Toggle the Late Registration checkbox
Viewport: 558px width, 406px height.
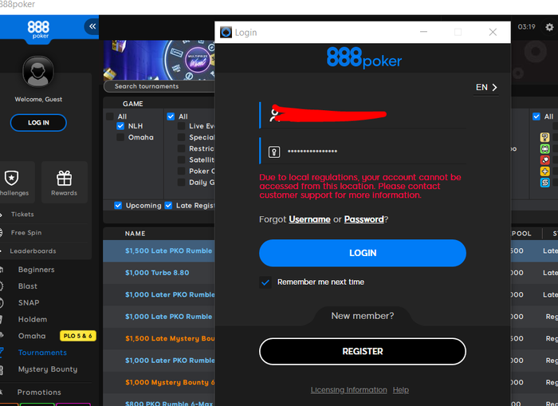pos(169,206)
